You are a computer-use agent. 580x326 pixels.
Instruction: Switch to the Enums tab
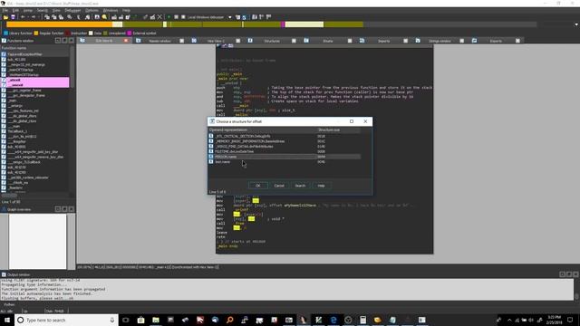328,41
